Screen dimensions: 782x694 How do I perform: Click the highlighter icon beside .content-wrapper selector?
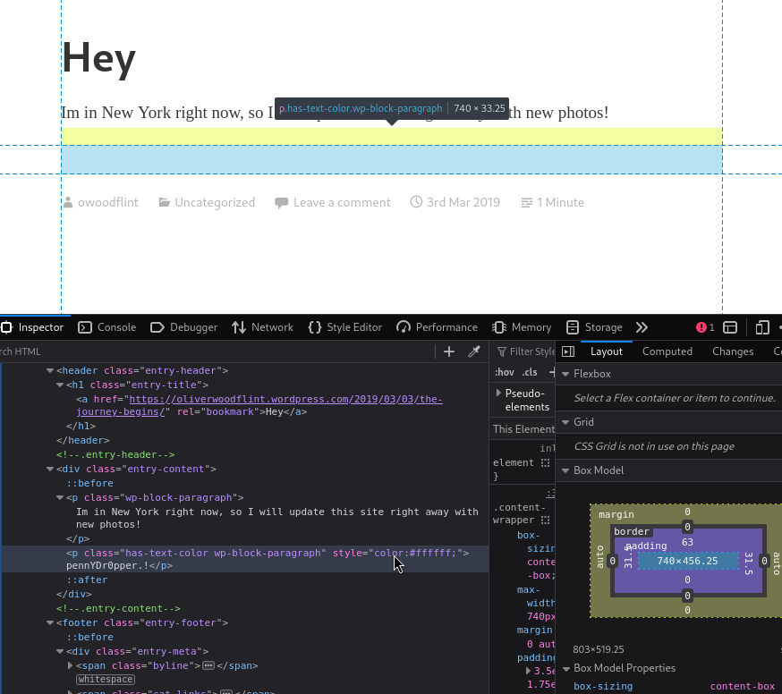pyautogui.click(x=546, y=520)
